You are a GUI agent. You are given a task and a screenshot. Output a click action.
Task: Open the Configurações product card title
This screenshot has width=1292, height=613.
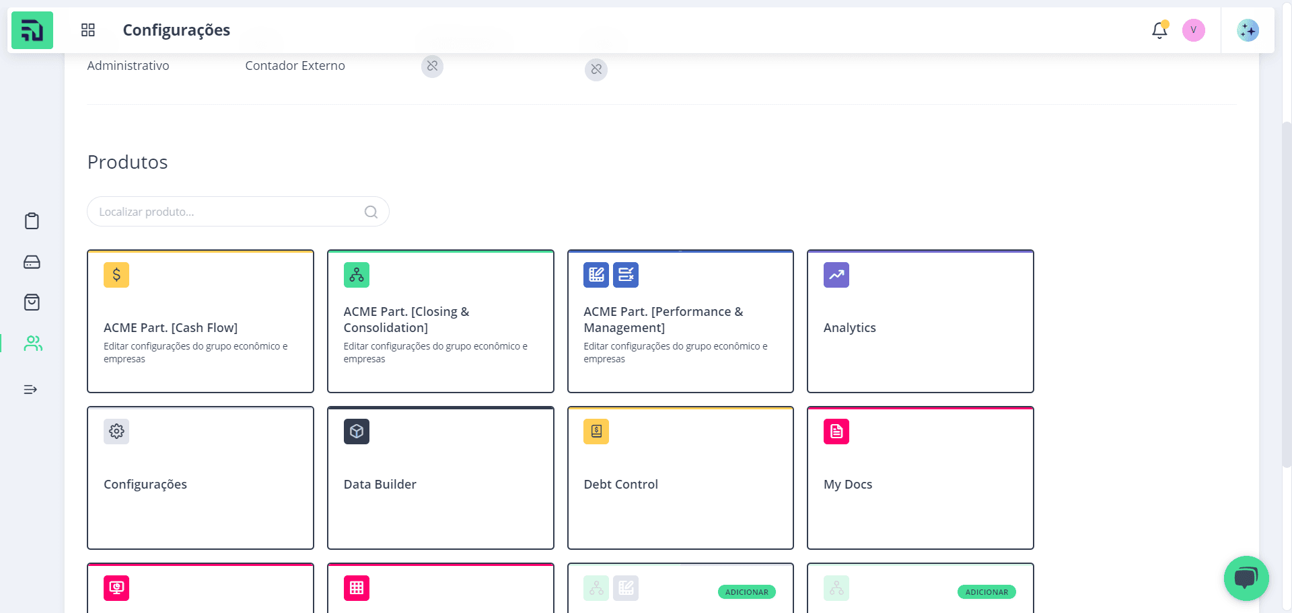tap(145, 485)
